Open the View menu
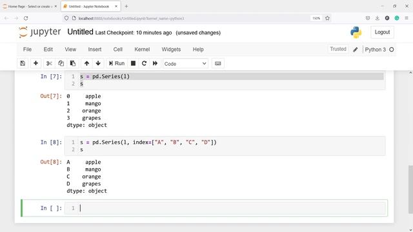The image size is (413, 232). (70, 50)
